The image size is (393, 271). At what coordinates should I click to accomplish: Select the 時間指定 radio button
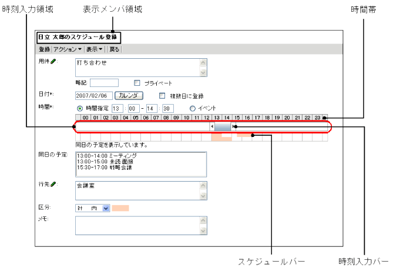(80, 108)
